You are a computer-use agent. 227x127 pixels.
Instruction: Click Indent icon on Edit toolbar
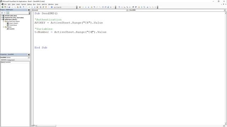[133, 7]
